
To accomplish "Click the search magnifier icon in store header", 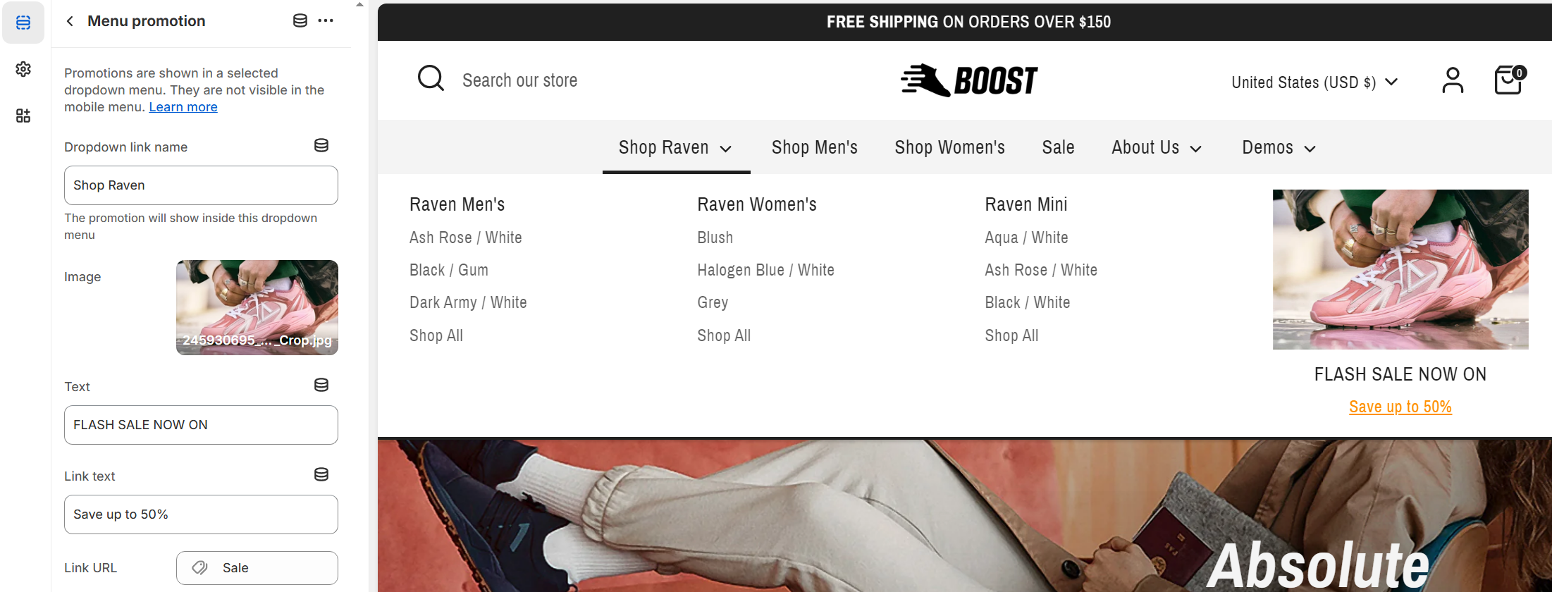I will (431, 79).
